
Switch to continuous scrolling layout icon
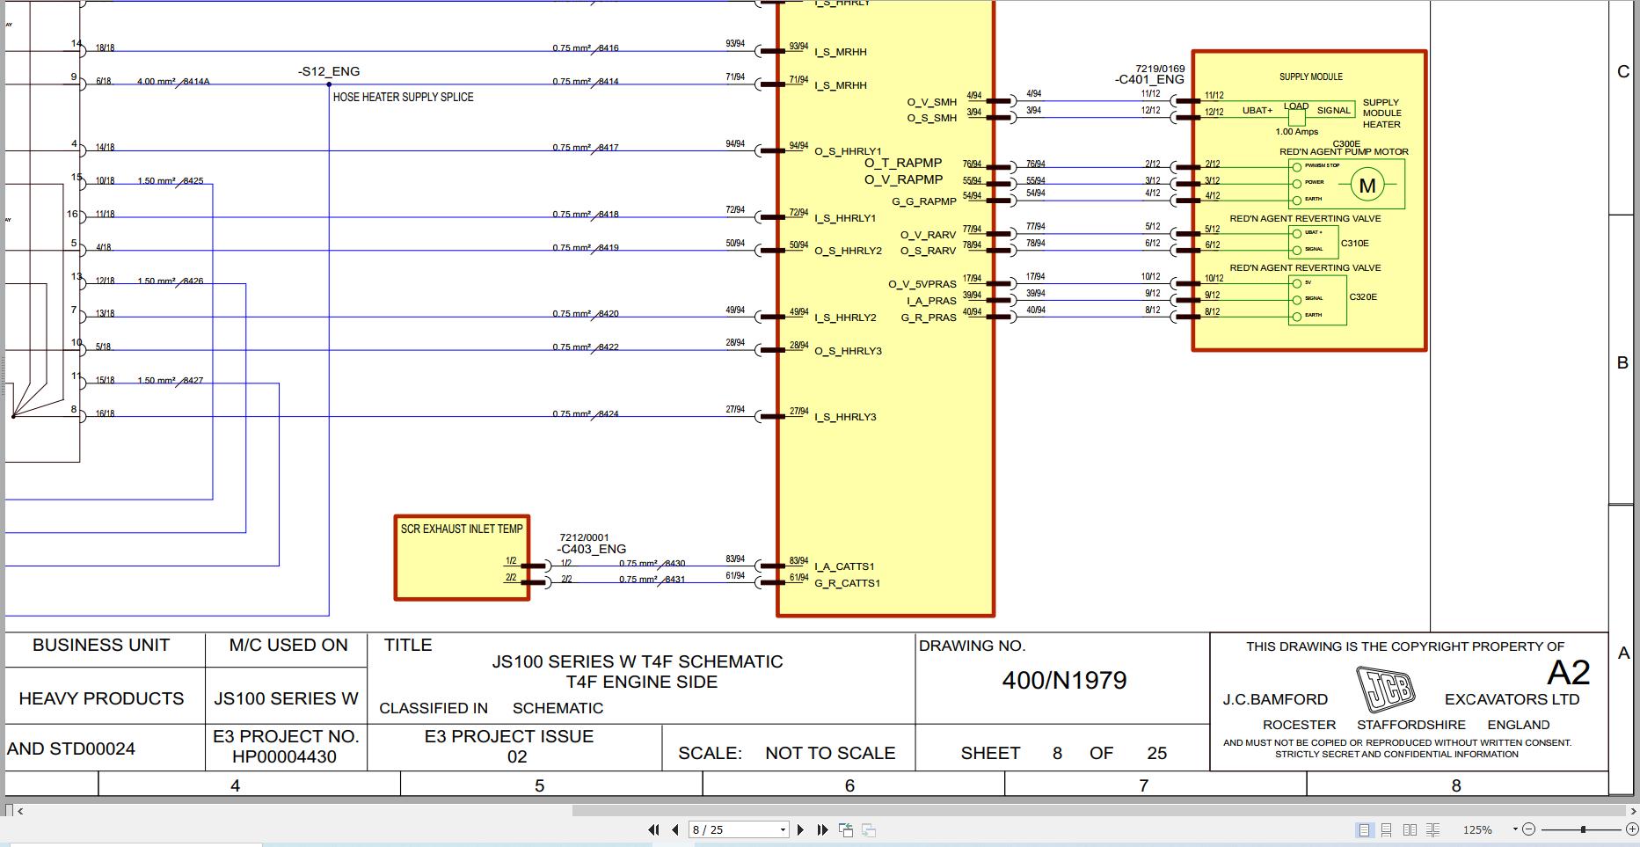pos(1387,829)
